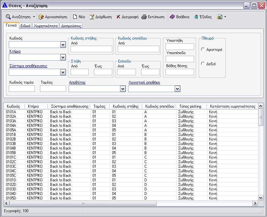Click the application icon in title bar

(x=5, y=6)
